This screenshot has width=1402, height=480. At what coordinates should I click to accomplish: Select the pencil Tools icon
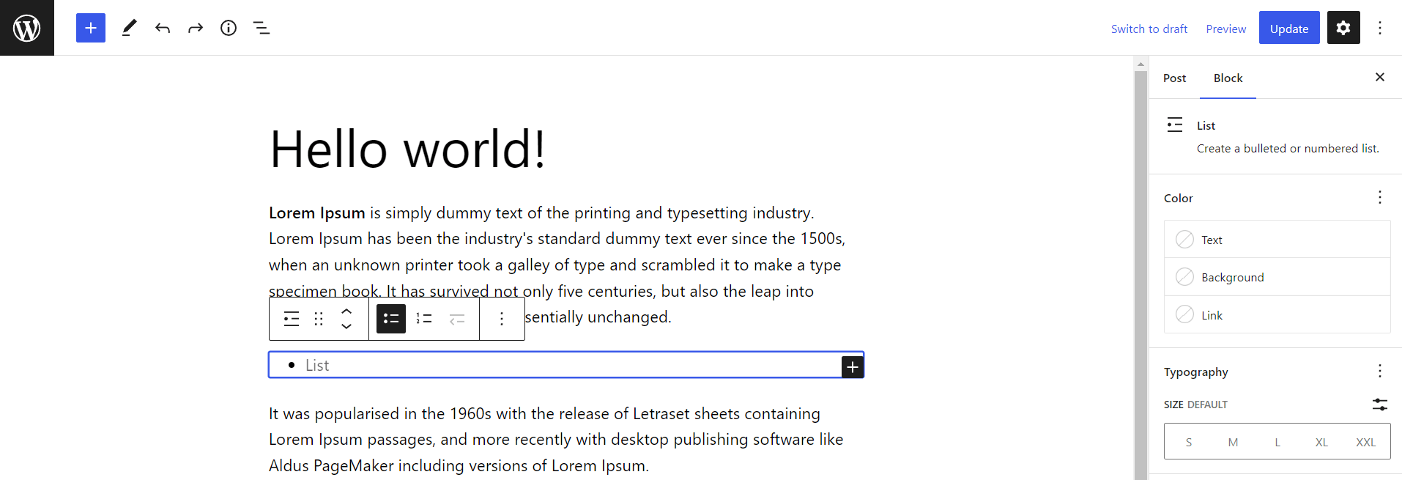[129, 28]
